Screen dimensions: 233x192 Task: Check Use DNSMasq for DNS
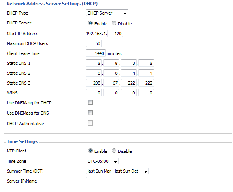[x=90, y=113]
